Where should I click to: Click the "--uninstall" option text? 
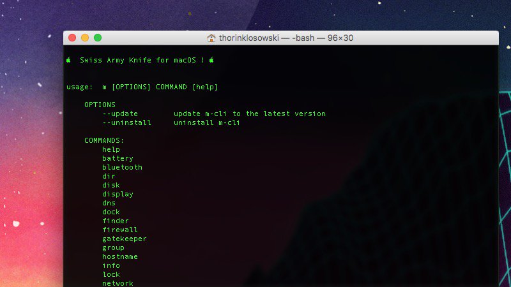coord(126,122)
